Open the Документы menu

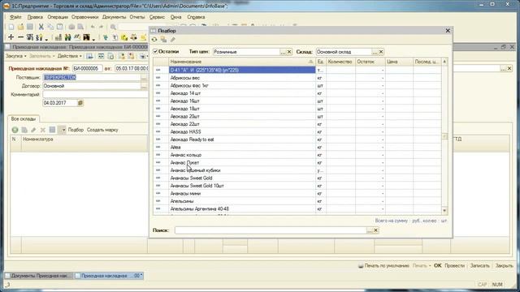tap(114, 17)
